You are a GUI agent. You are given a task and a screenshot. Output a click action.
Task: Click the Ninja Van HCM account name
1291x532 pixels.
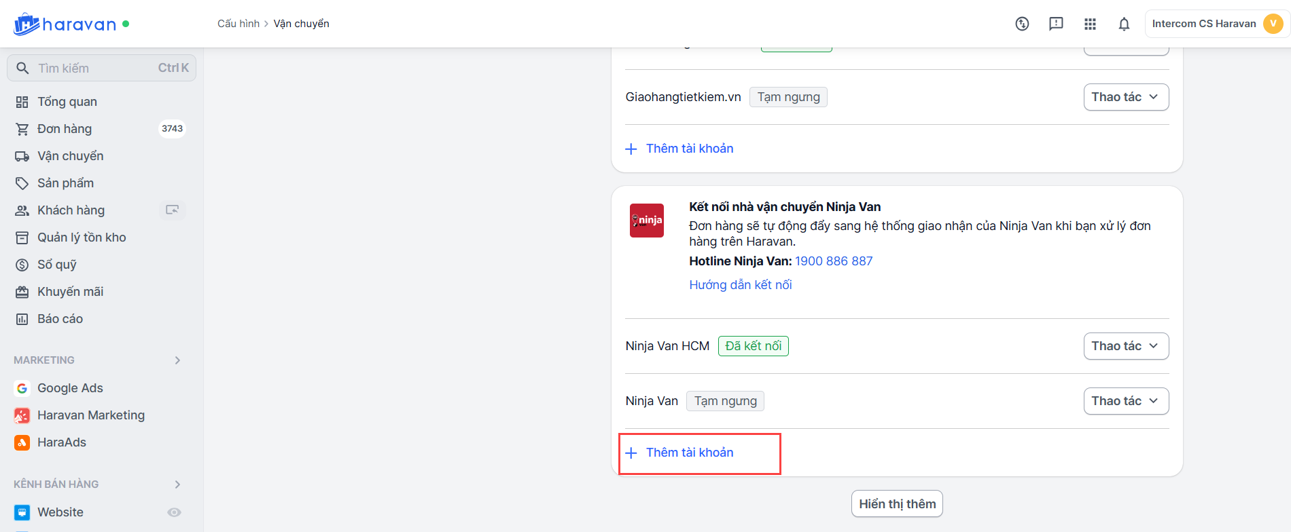coord(667,346)
